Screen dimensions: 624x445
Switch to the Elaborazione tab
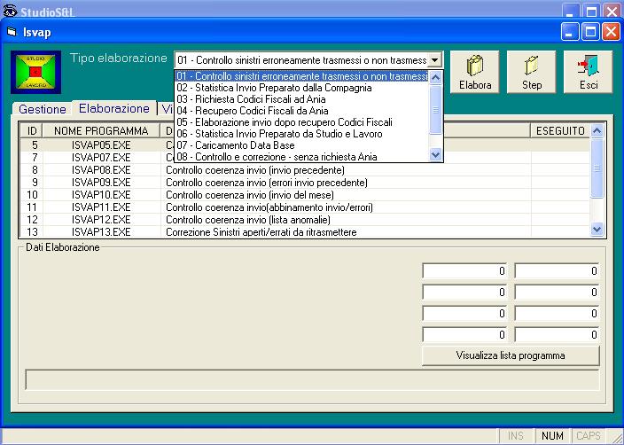(114, 108)
